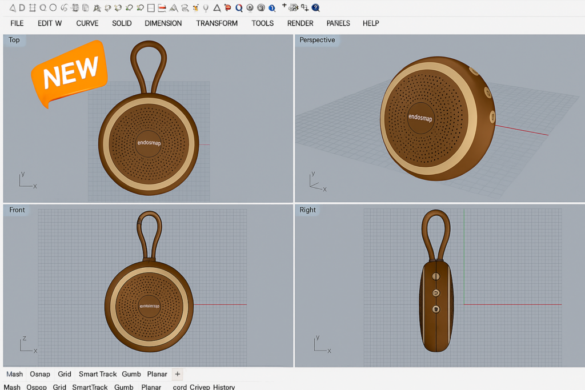Click the D-shaped icon in the toolbar
The image size is (585, 390).
[22, 8]
